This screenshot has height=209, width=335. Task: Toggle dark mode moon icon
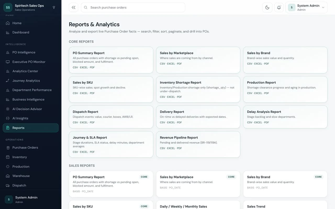[267, 8]
